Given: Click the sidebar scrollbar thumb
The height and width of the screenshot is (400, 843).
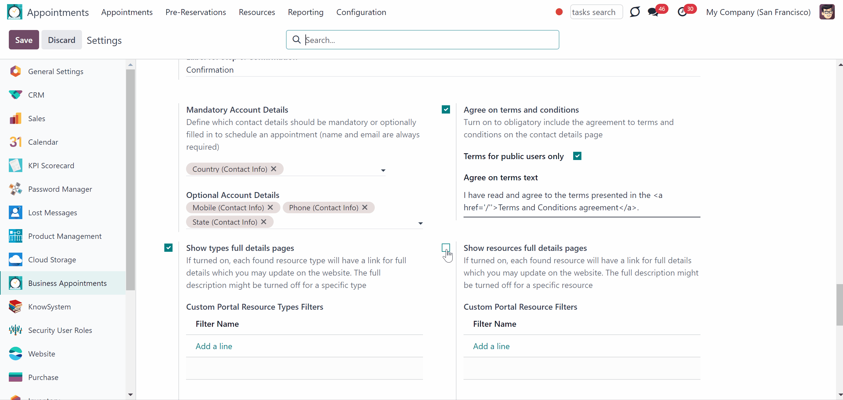Looking at the screenshot, I should pyautogui.click(x=131, y=179).
